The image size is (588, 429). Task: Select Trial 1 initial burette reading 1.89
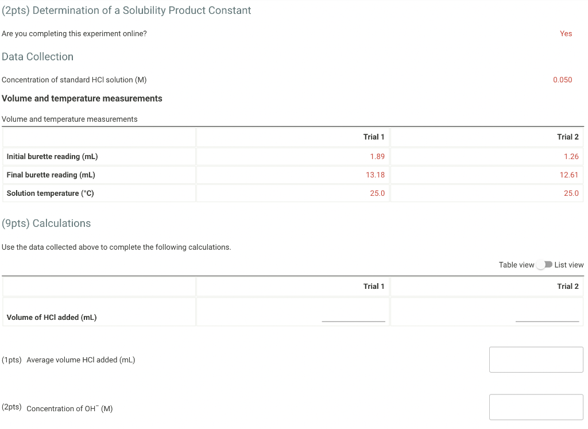[x=379, y=156]
